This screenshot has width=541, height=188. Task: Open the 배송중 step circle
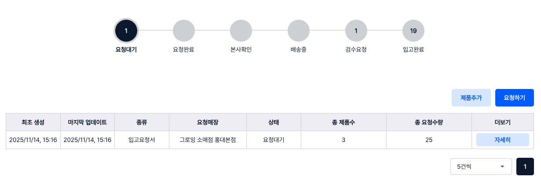[x=298, y=31]
